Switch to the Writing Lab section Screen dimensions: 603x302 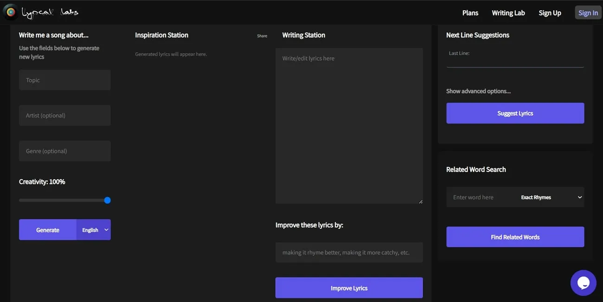point(508,12)
